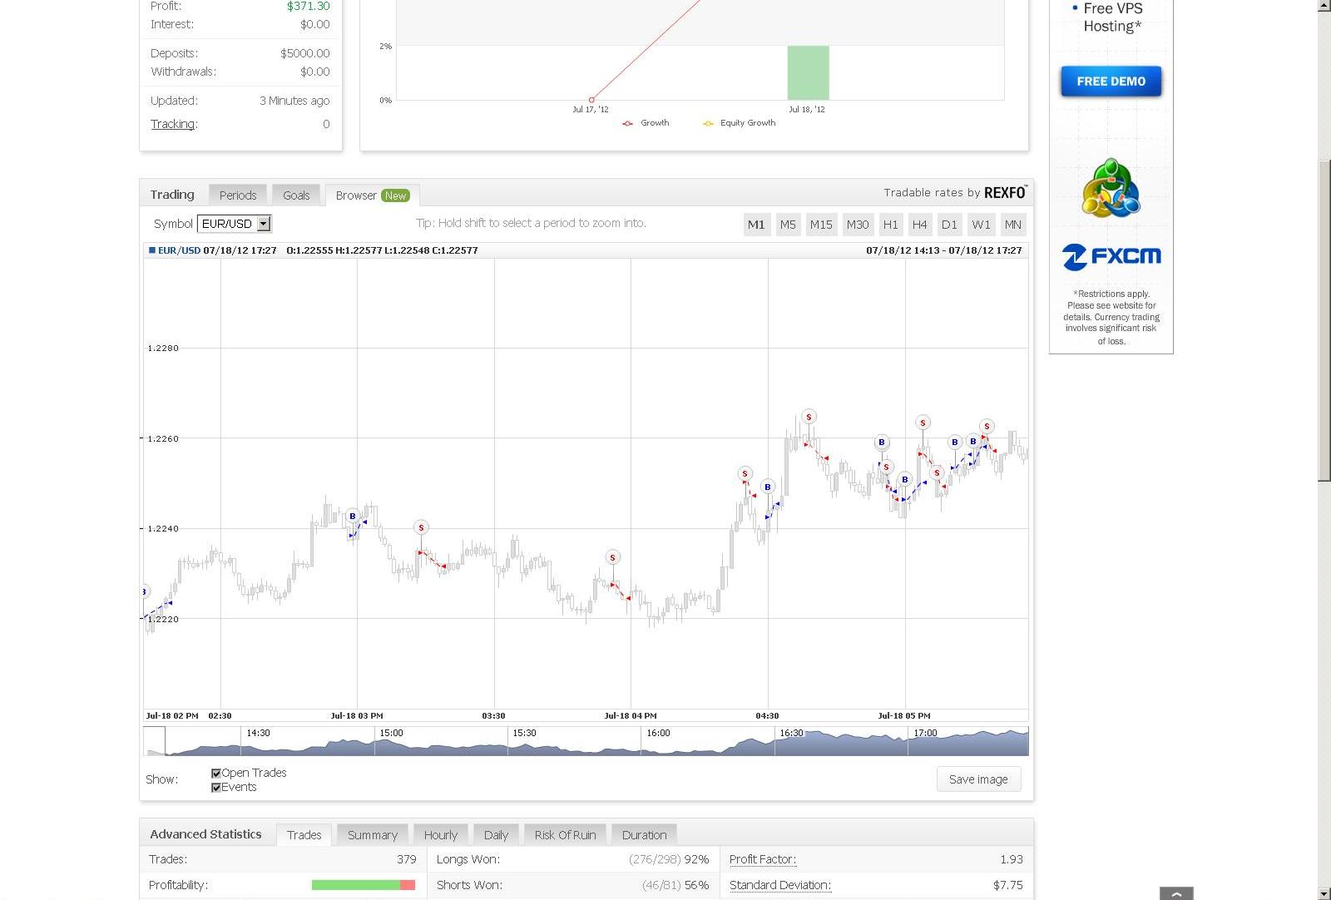Click the Shorts Won 56% value
The width and height of the screenshot is (1331, 900).
click(696, 885)
